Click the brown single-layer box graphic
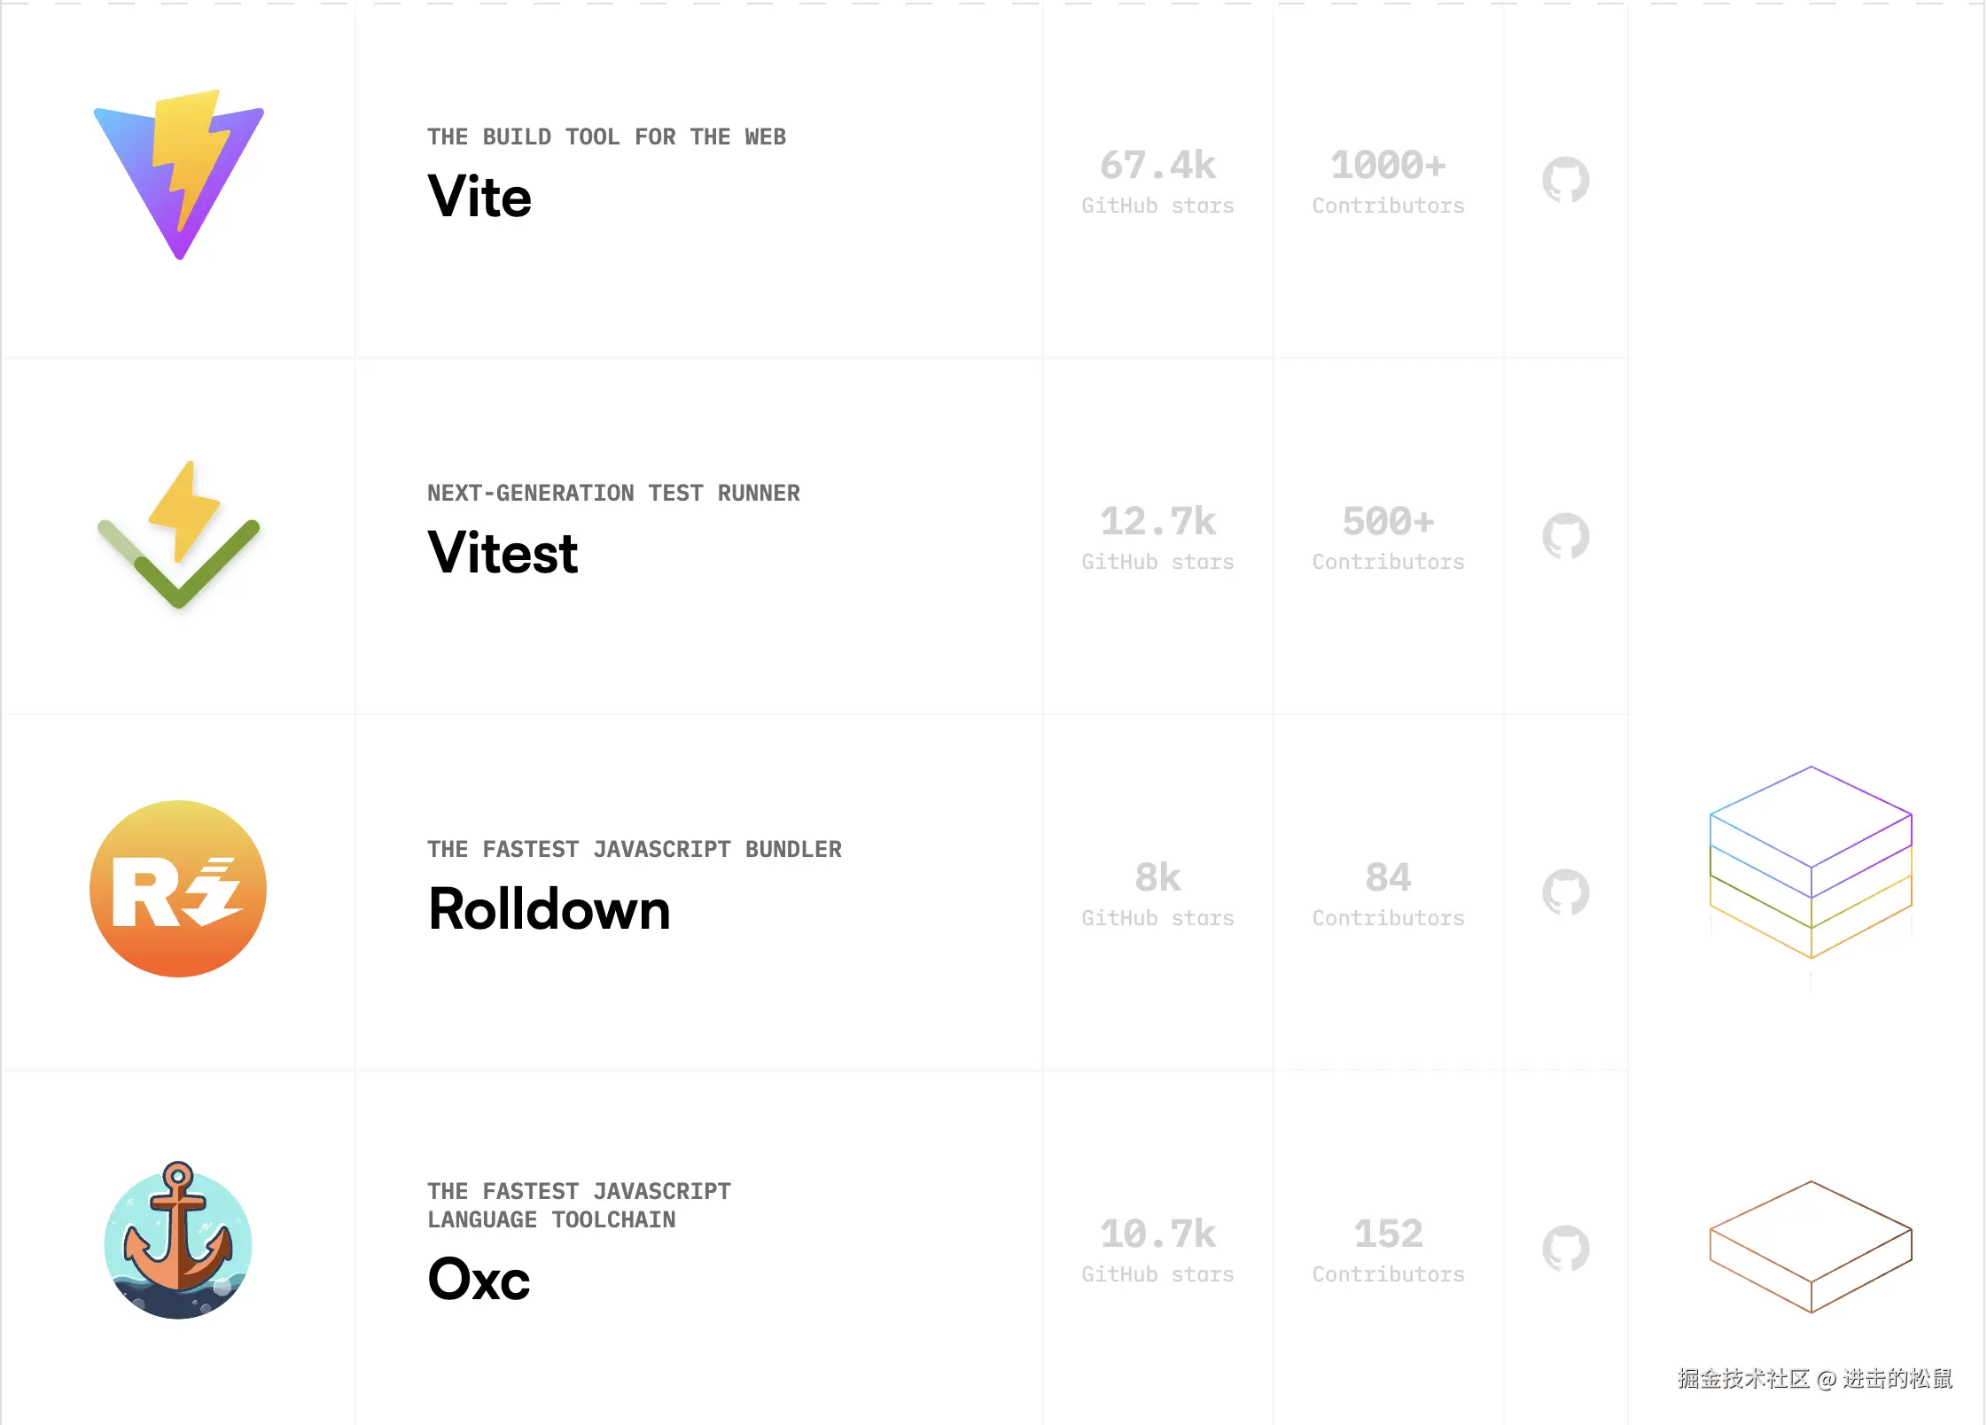This screenshot has height=1425, width=1987. click(1811, 1247)
